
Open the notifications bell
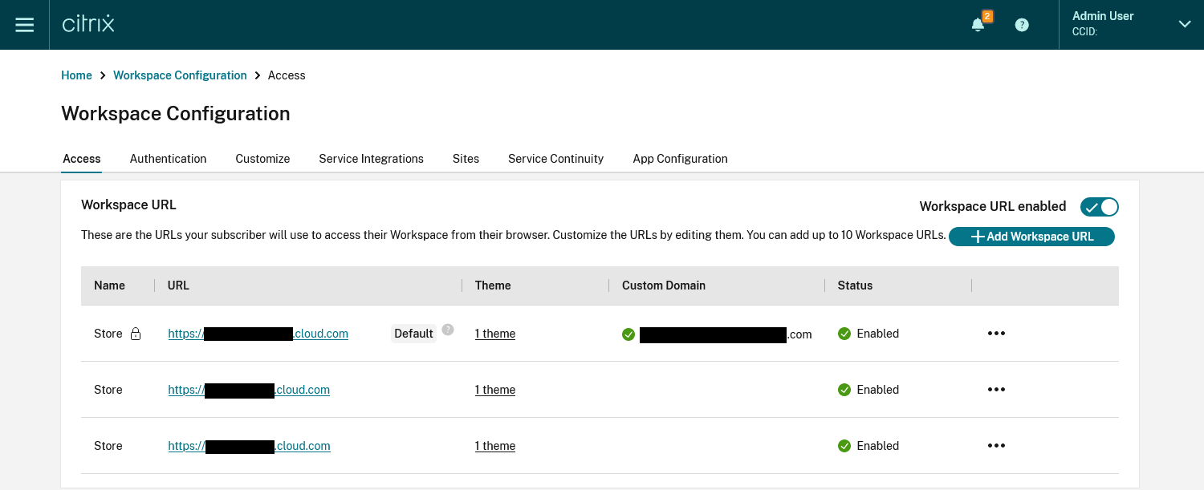coord(978,25)
